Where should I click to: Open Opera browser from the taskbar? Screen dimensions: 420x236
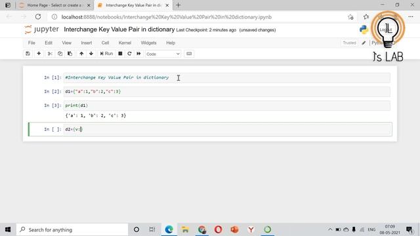(x=218, y=229)
